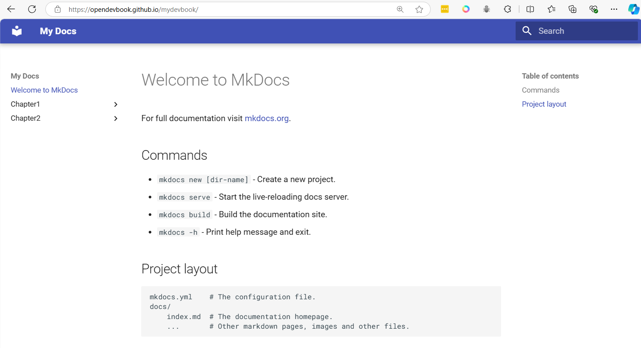Go to Project layout in table of contents
Screen dimensions: 641x348
(544, 104)
